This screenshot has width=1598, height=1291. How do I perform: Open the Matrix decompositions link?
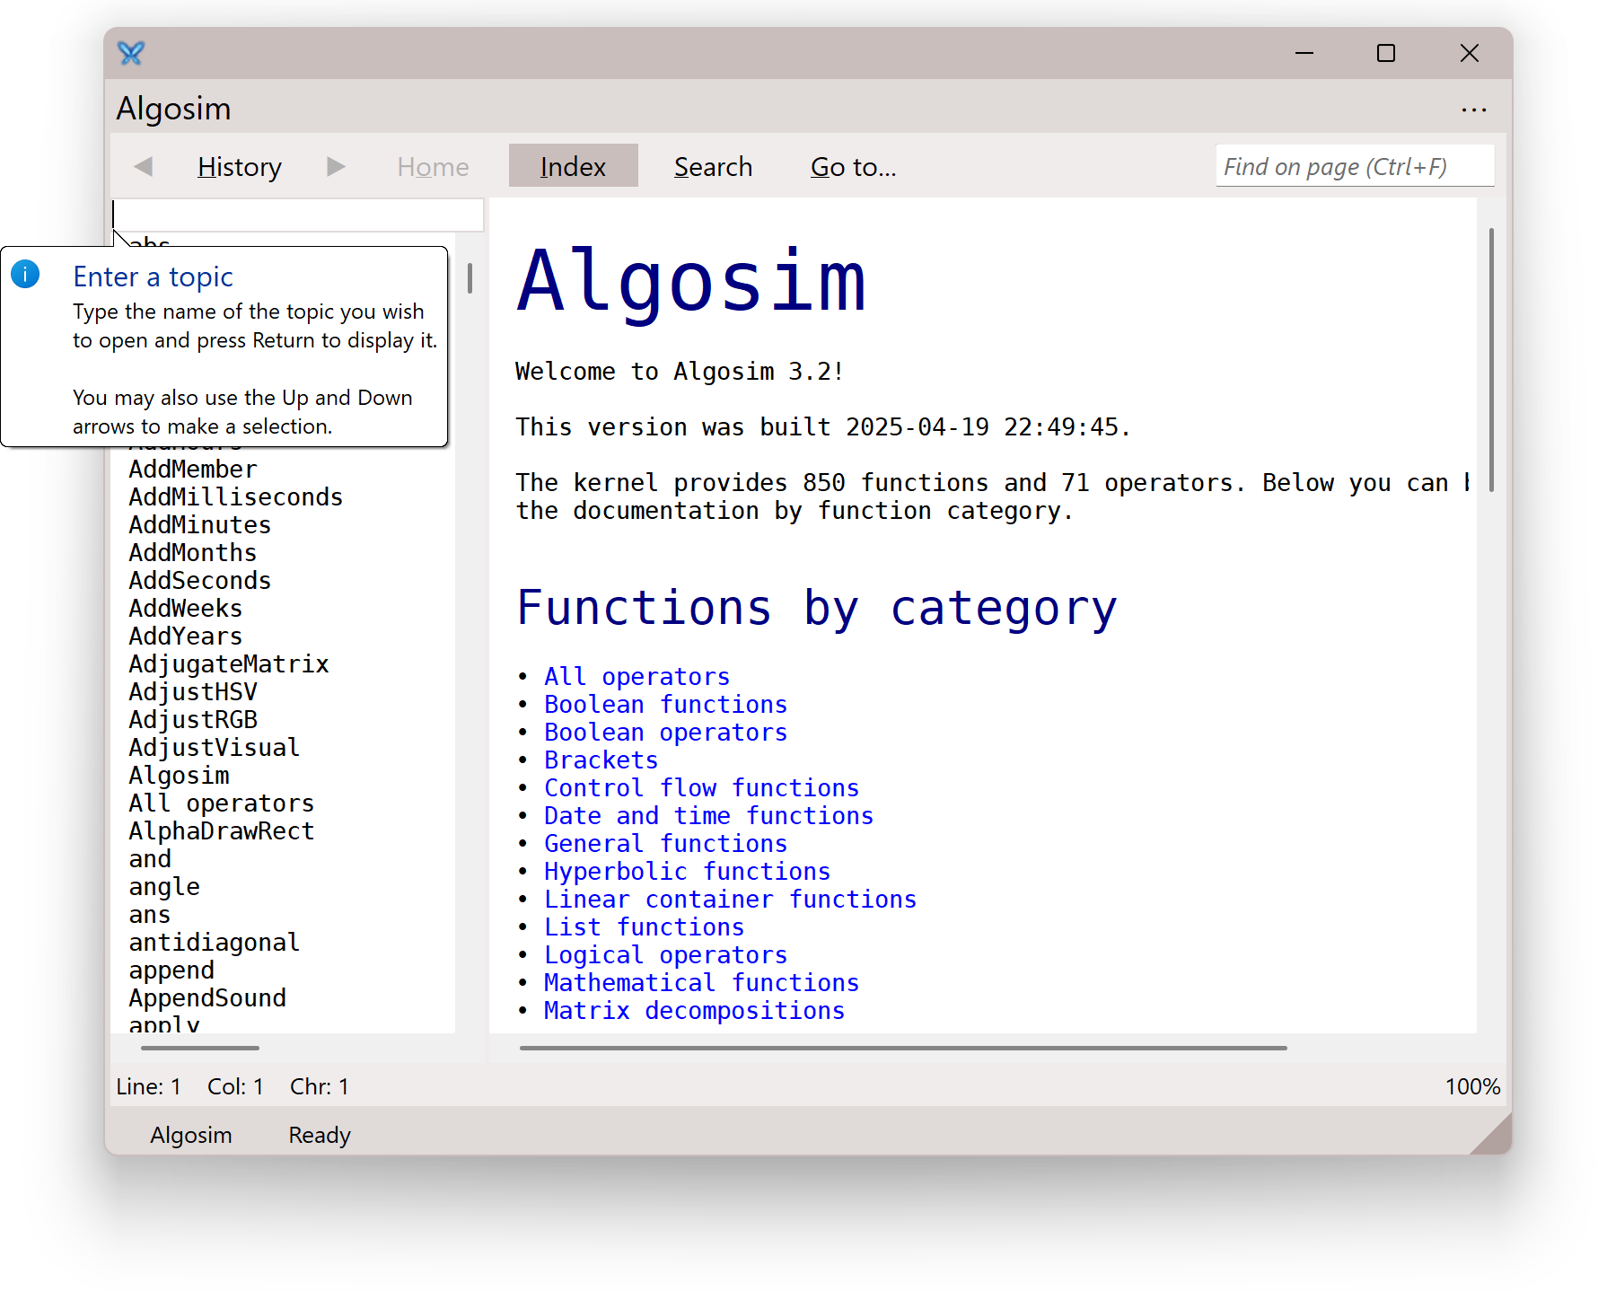694,1010
